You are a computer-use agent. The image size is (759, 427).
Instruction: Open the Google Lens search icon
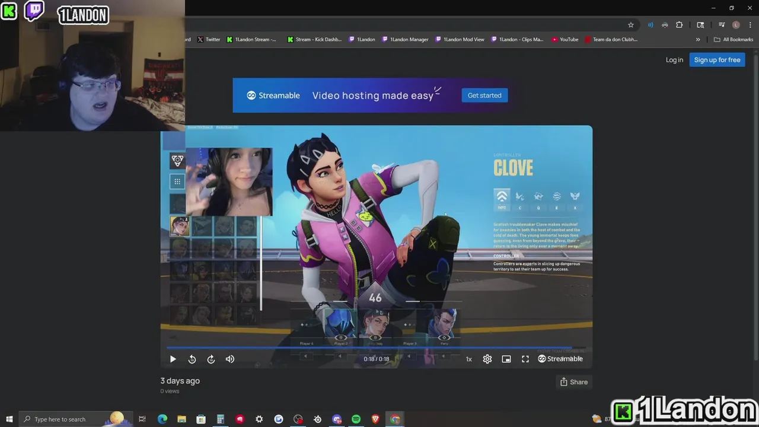click(x=700, y=25)
